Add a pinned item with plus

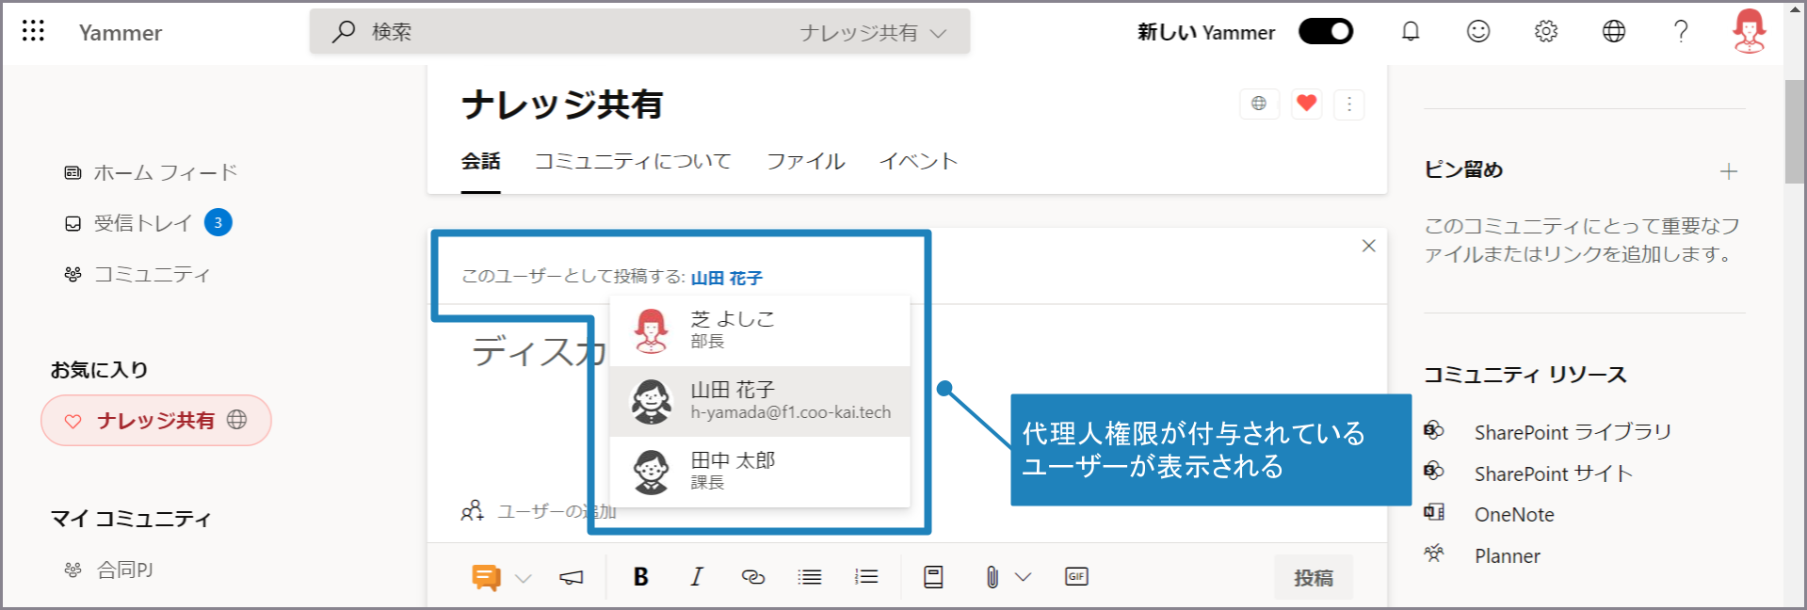(x=1729, y=171)
